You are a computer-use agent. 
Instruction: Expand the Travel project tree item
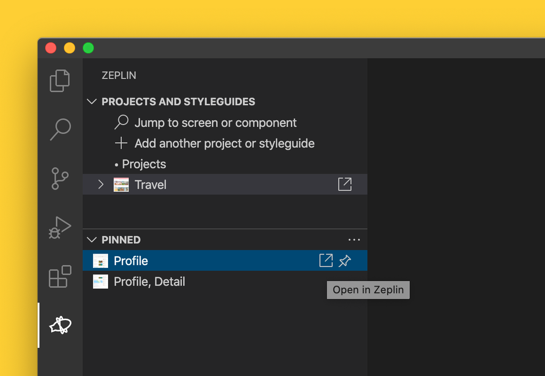click(x=101, y=184)
